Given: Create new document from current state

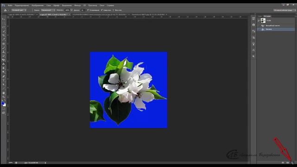Looking at the screenshot, I should tap(283, 163).
